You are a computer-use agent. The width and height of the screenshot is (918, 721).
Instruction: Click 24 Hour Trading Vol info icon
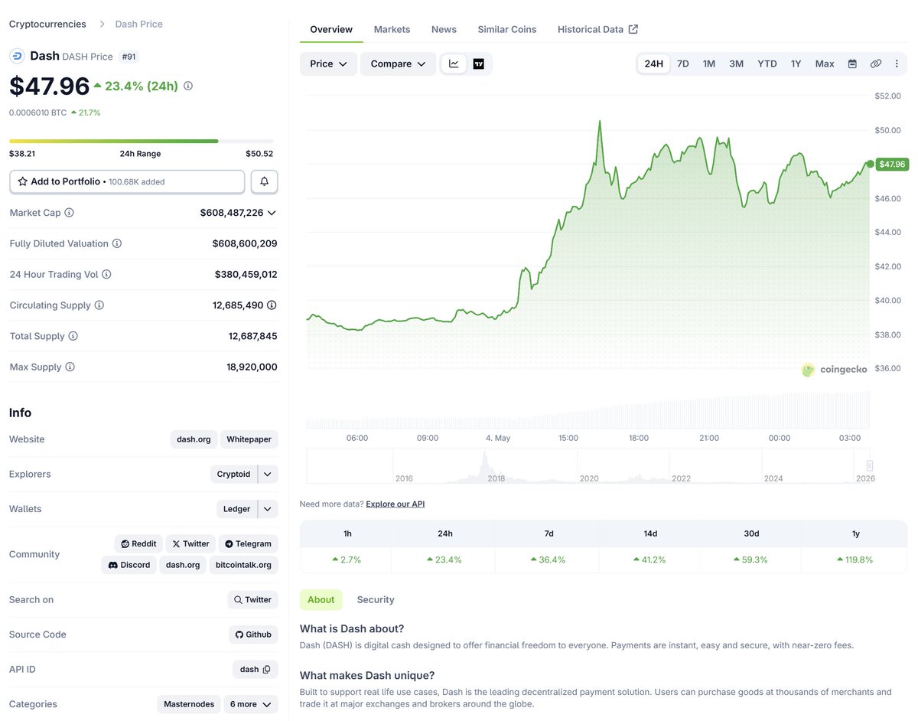106,274
